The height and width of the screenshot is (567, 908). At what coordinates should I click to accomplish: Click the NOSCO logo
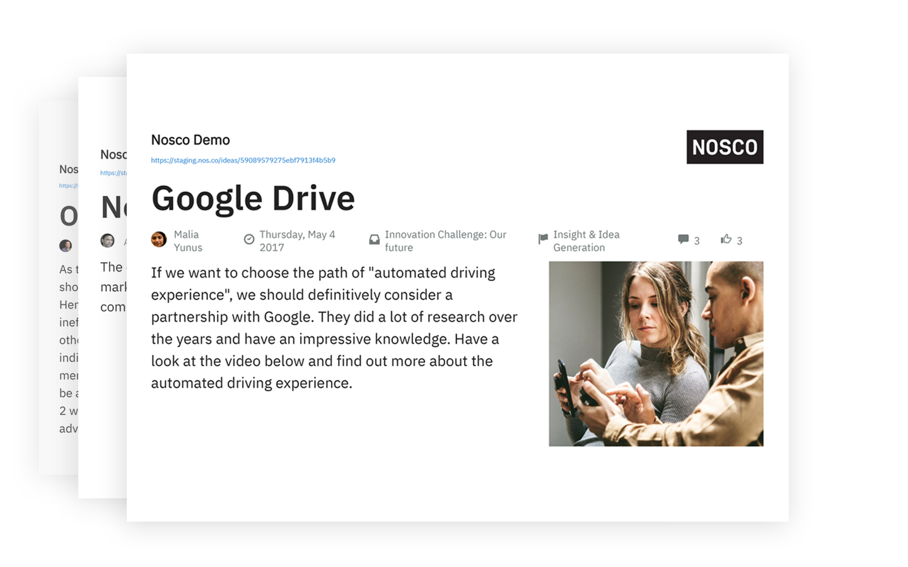[725, 147]
